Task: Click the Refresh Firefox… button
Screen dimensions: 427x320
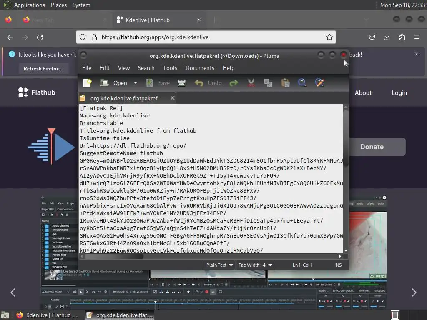Action: tap(43, 69)
